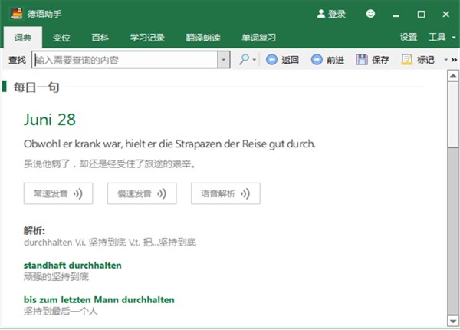Click the 语音解析 audio analysis button
The height and width of the screenshot is (330, 460).
225,193
